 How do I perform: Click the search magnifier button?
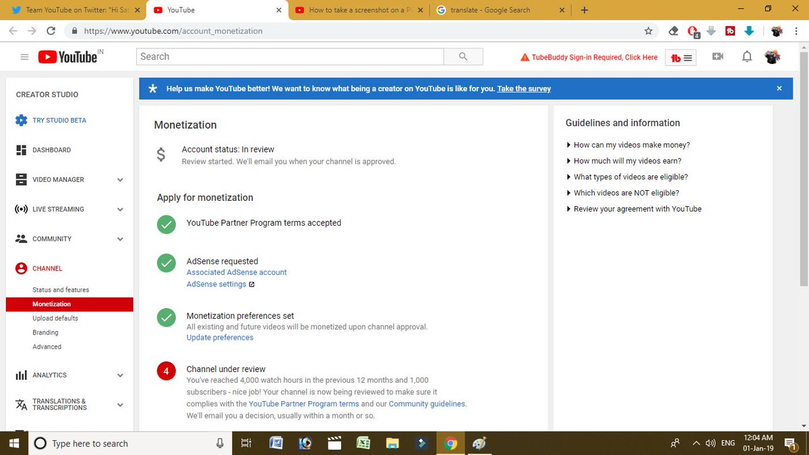click(463, 57)
